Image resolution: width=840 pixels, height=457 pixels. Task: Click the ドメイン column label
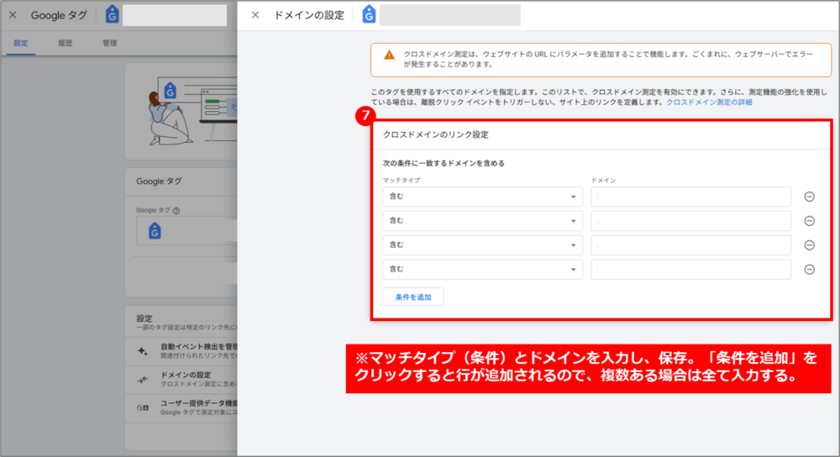604,181
